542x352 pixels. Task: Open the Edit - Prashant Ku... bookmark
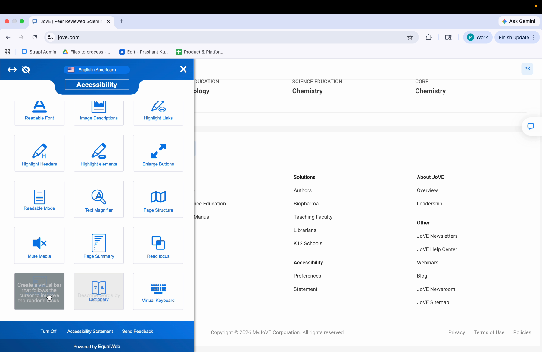click(144, 52)
